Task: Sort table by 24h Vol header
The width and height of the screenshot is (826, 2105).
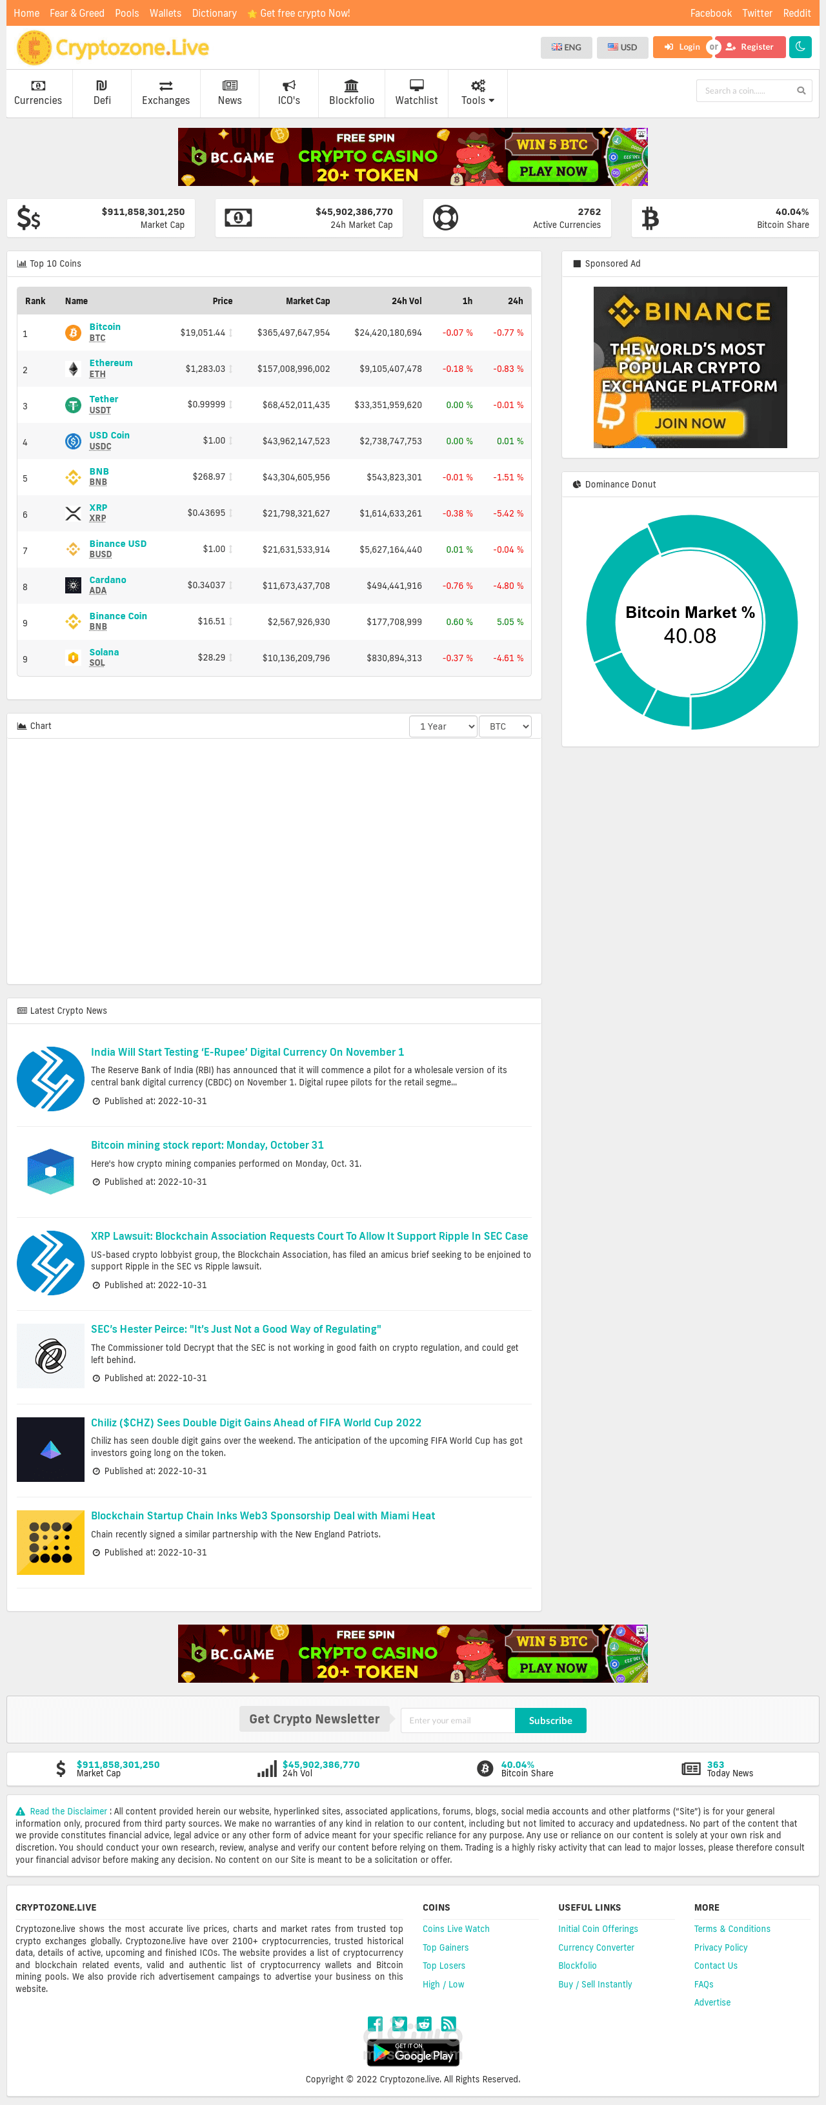Action: (x=406, y=301)
